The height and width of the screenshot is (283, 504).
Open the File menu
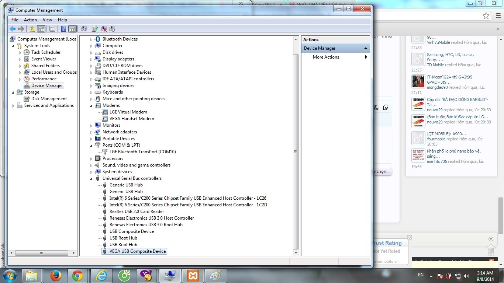click(15, 20)
